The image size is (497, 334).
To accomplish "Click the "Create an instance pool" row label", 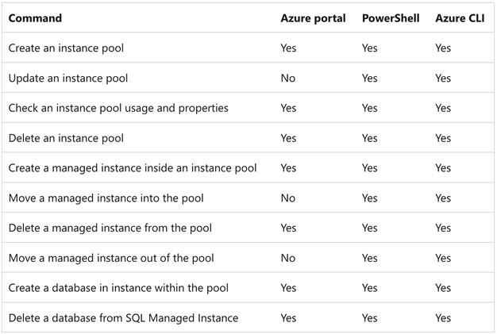I will click(x=66, y=48).
